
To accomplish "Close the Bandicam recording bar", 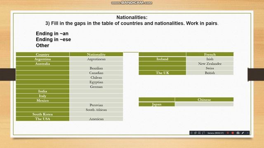I will point(247,133).
